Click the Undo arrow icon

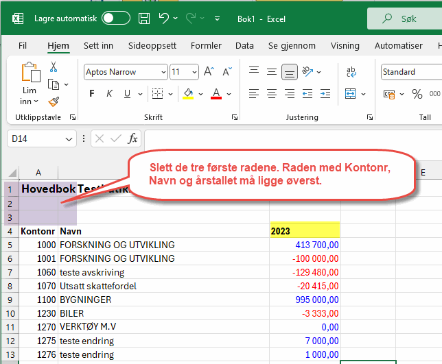164,19
